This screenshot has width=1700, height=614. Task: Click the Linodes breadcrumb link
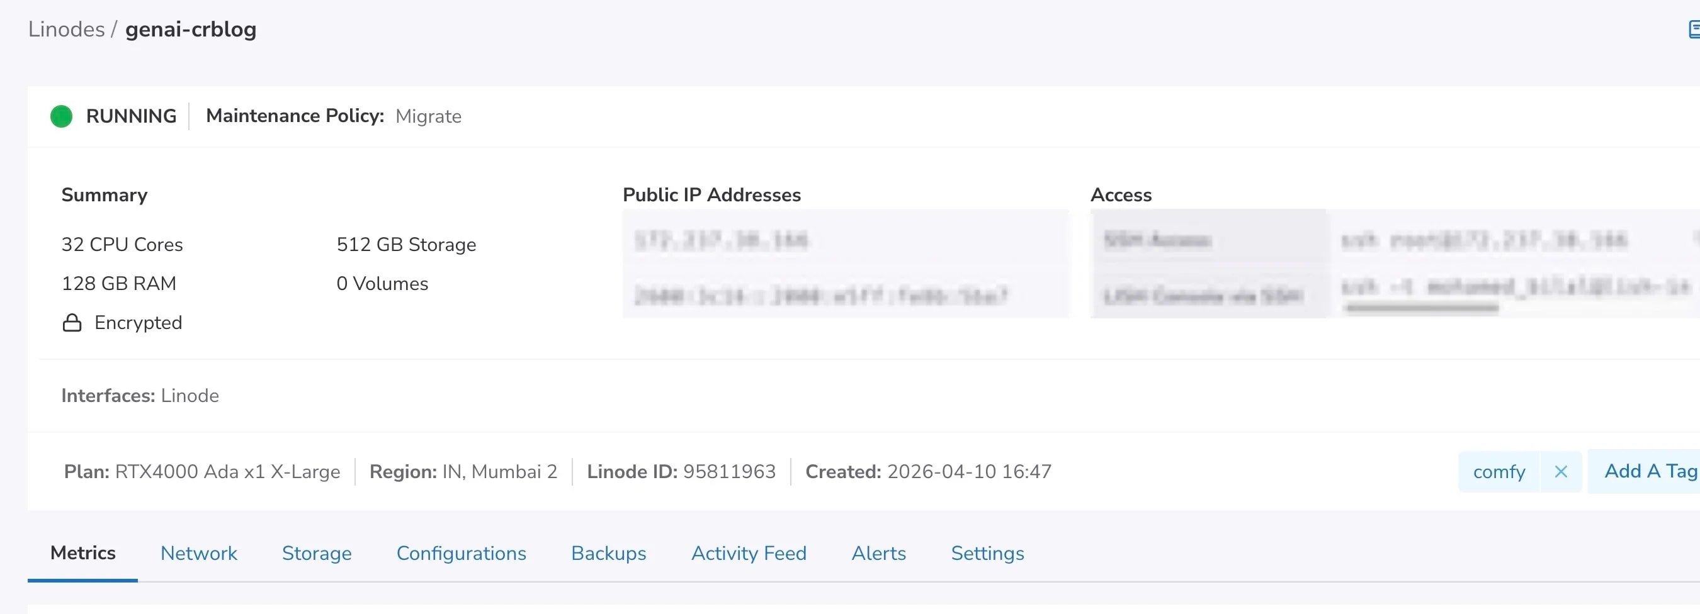(x=66, y=30)
